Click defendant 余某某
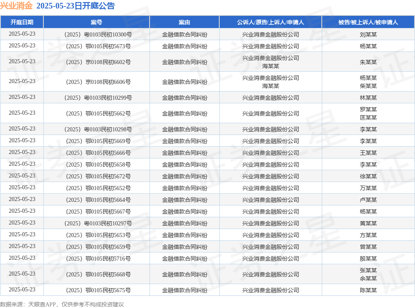The height and width of the screenshot is (308, 415). click(368, 279)
